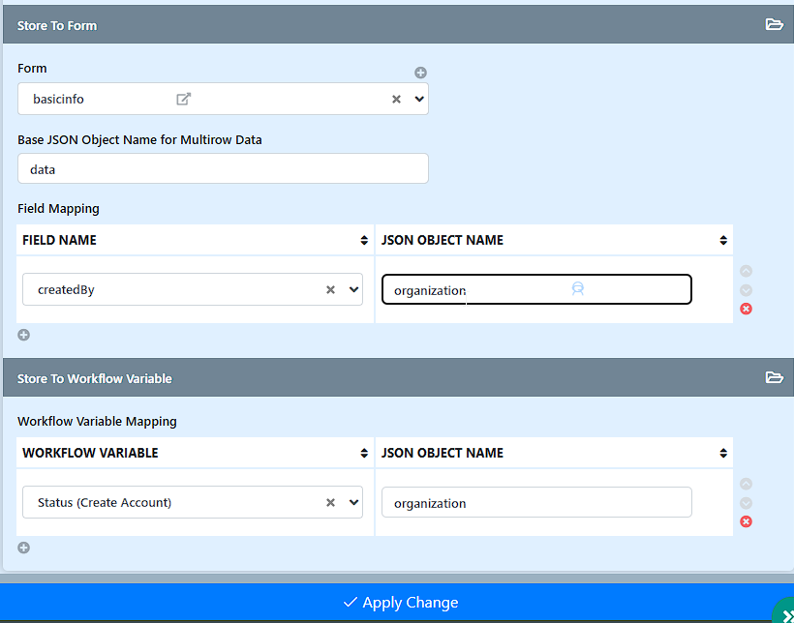The image size is (794, 623).
Task: Open folder icon in Store To Workflow Variable header
Action: [x=774, y=377]
